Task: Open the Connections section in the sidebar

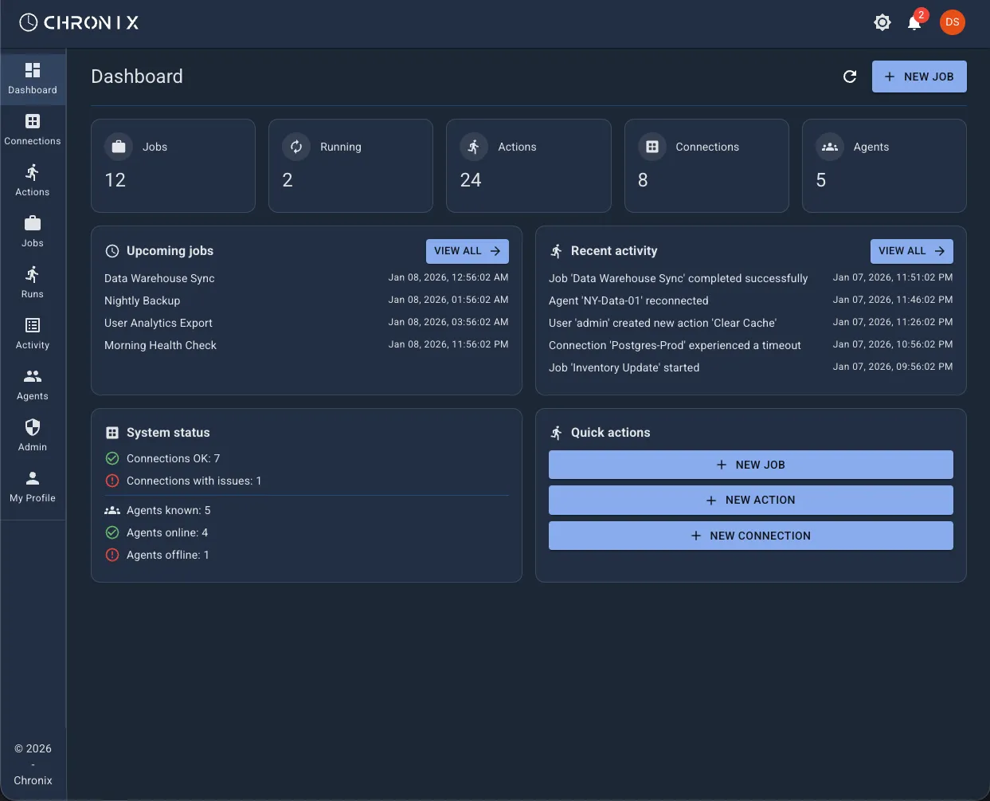Action: coord(32,130)
